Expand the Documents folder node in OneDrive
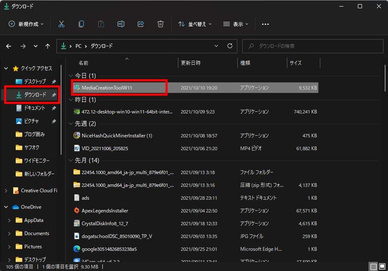This screenshot has height=271, width=388. pyautogui.click(x=9, y=233)
